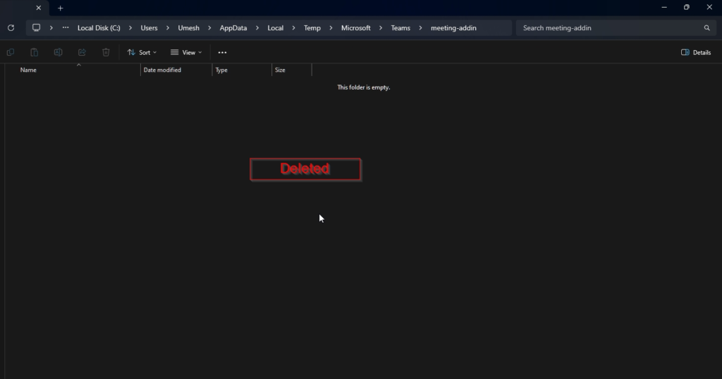
Task: Minimize the File Explorer window
Action: click(664, 7)
